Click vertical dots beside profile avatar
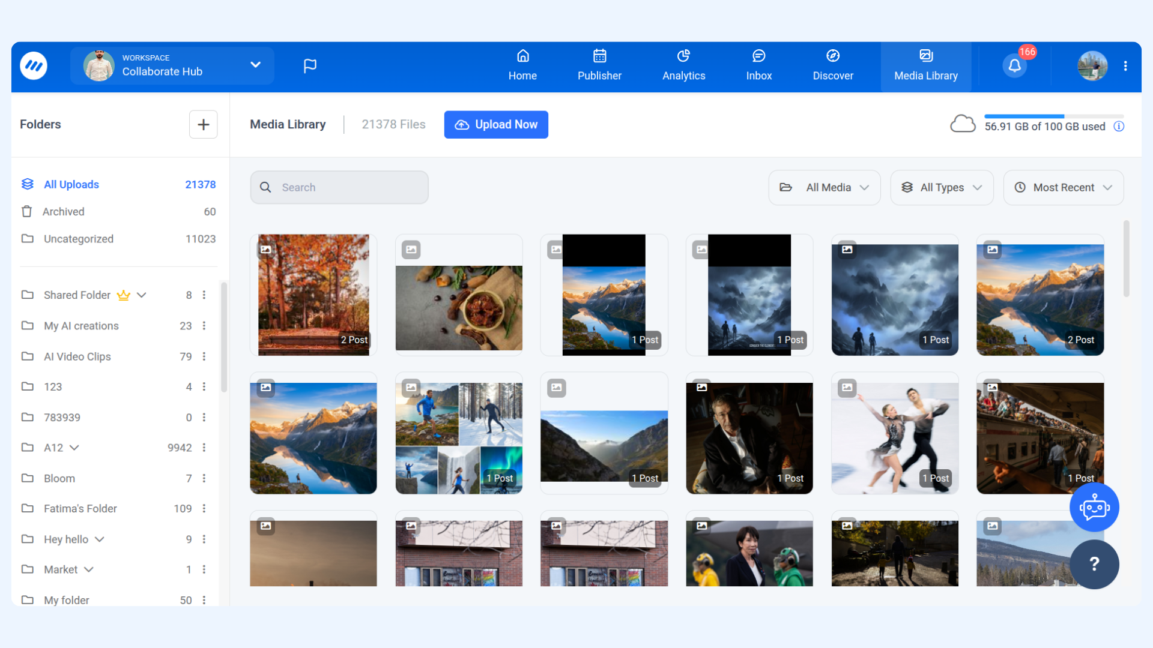This screenshot has width=1153, height=648. point(1125,66)
